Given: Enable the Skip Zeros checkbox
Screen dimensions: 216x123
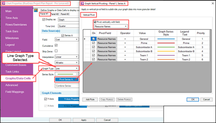Looking at the screenshot, I should [x=56, y=51].
